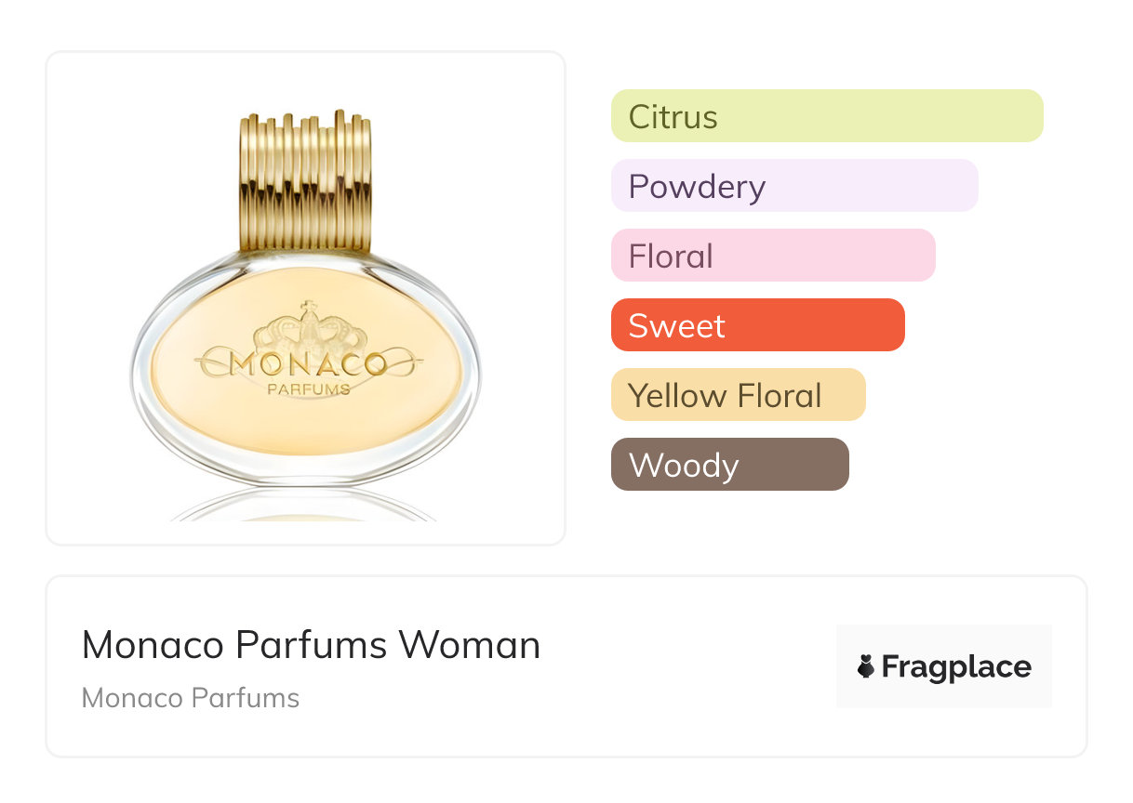Click the Yellow Floral text label
The image size is (1133, 803).
[725, 396]
